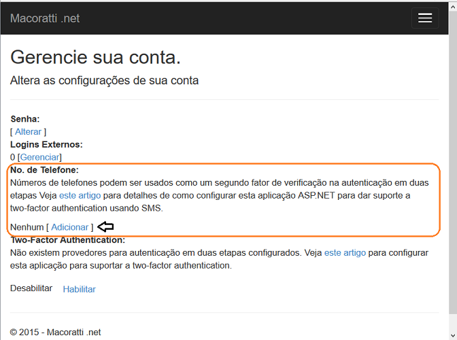
Task: Click the black arrow pointing at Adicionar
Action: tap(105, 226)
